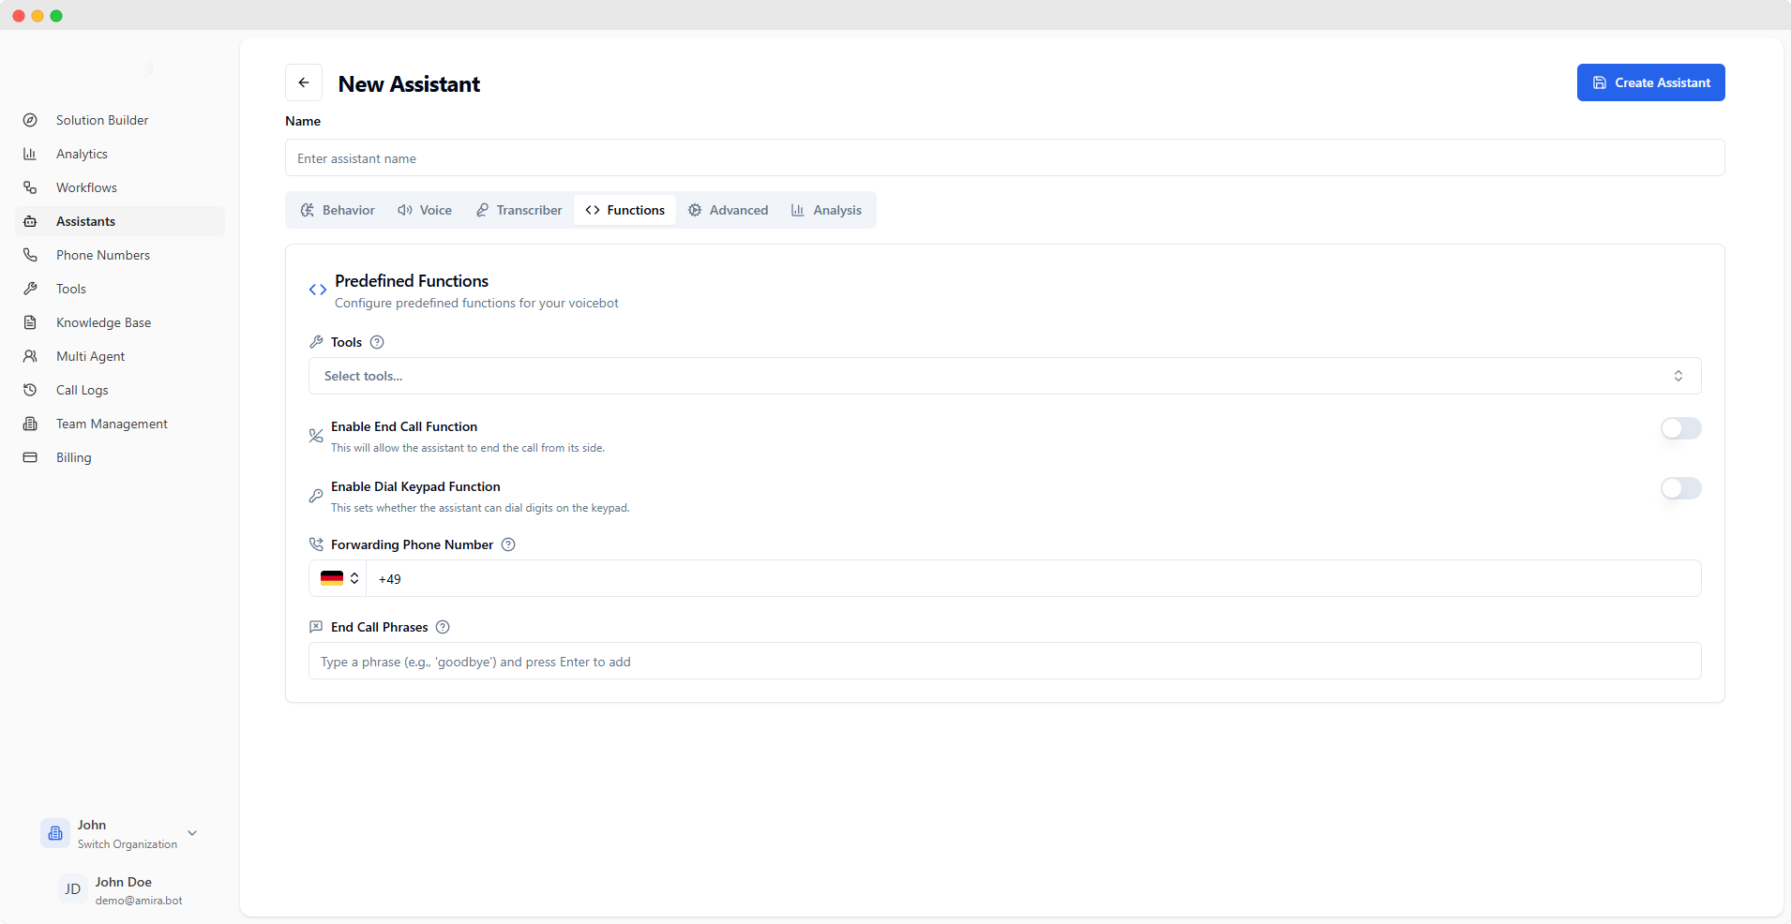
Task: Click the Call Logs history icon
Action: (31, 390)
